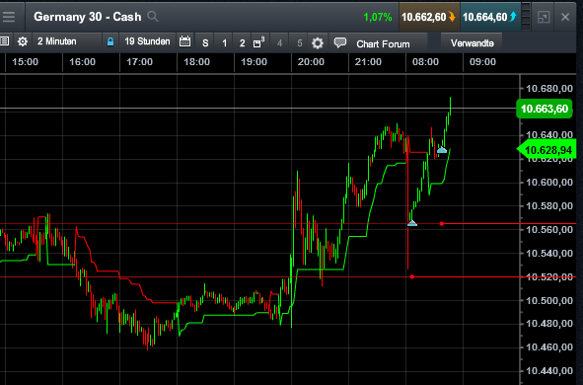Click the 10.480,00 price axis label
This screenshot has width=583, height=385.
click(549, 324)
